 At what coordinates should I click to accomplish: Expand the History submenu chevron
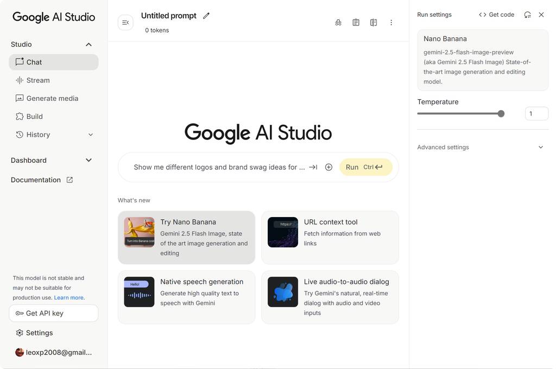tap(91, 135)
